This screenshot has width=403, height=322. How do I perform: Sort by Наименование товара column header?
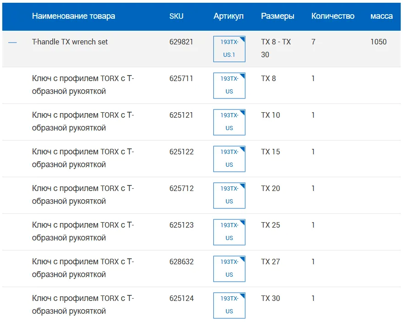coord(73,16)
